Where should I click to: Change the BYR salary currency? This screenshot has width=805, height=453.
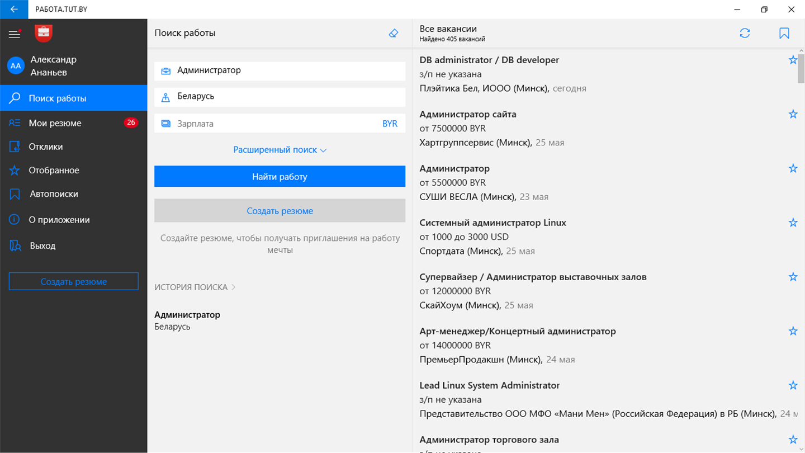390,124
